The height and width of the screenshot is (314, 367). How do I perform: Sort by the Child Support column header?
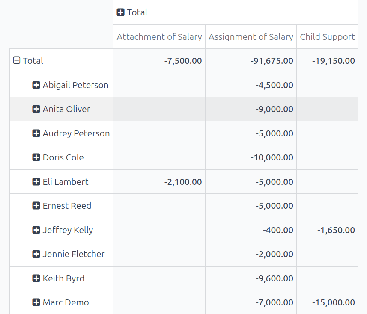[327, 37]
